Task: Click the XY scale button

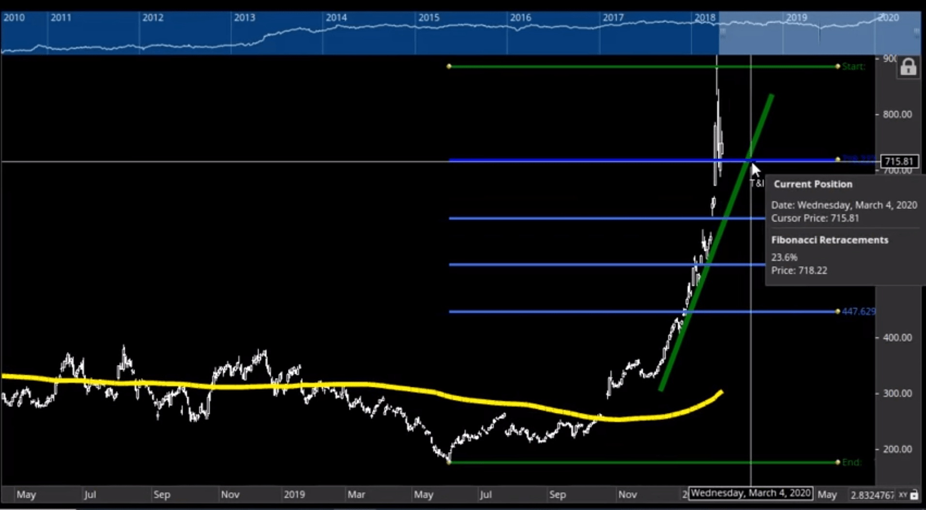Action: click(903, 495)
